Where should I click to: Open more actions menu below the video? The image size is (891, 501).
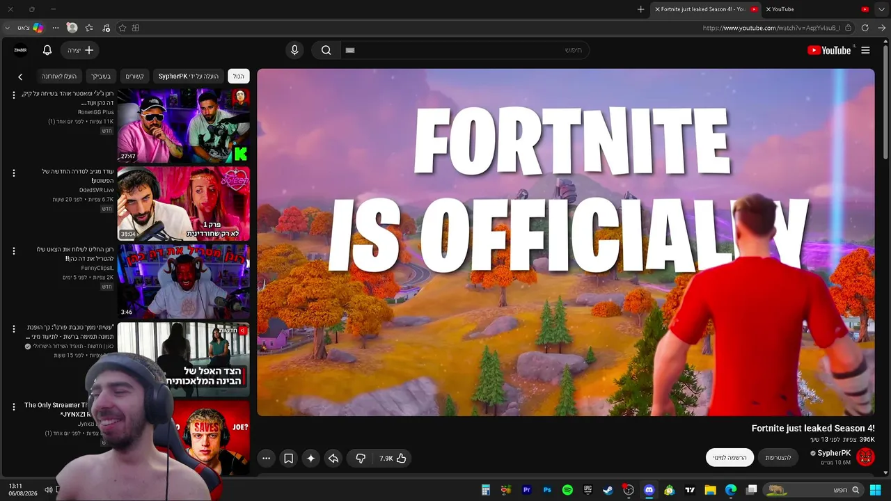(267, 458)
